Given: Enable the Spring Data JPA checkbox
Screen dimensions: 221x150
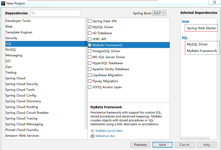Looking at the screenshot, I should pos(90,21).
